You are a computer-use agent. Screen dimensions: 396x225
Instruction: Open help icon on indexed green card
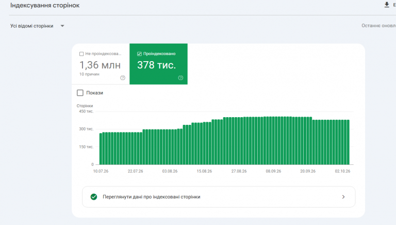(180, 78)
